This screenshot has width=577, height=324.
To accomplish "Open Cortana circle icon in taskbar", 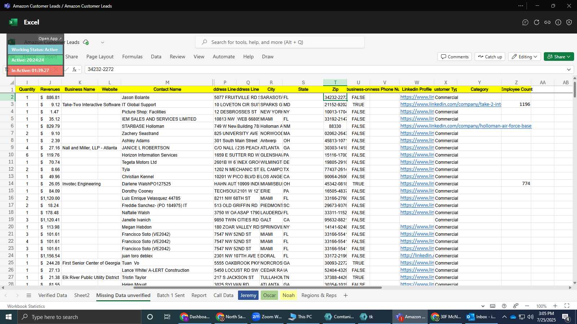I will click(x=150, y=317).
